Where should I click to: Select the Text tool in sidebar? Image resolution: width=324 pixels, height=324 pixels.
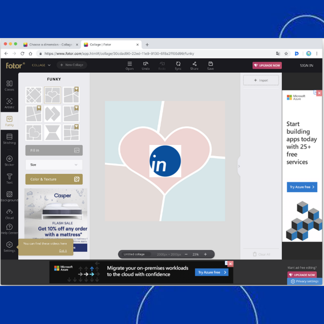coord(9,179)
